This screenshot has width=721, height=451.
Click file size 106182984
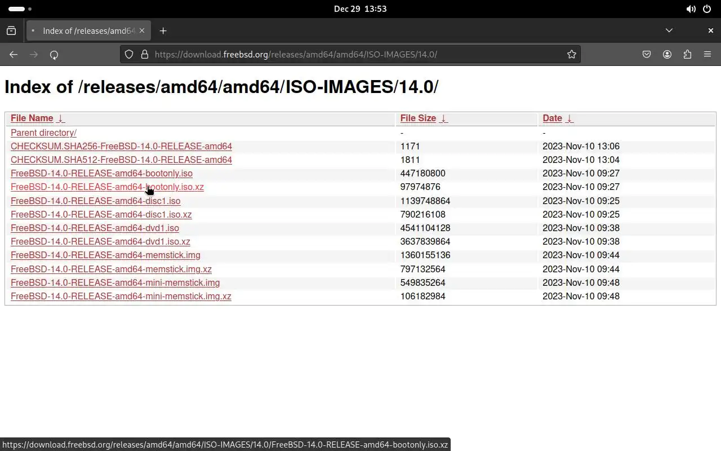[423, 297]
